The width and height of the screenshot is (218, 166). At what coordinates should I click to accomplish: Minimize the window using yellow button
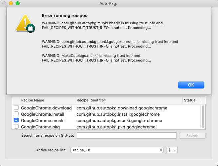[x=11, y=3]
